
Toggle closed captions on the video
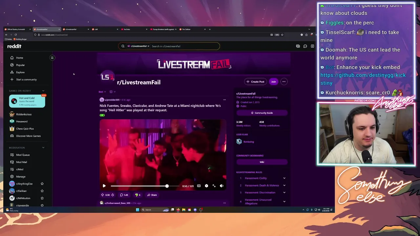(199, 186)
